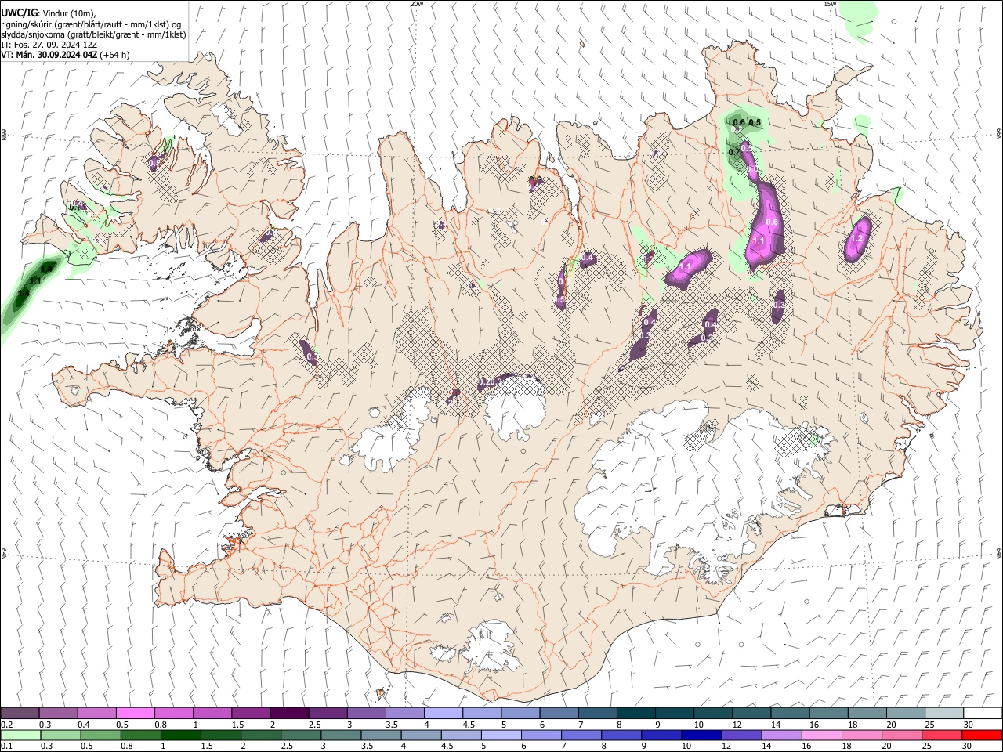
Task: Click the upper legend swatch between 1 and 1.5
Action: (212, 713)
